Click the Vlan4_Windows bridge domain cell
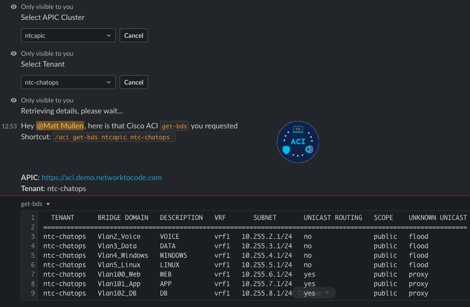This screenshot has height=307, width=470. [x=123, y=255]
